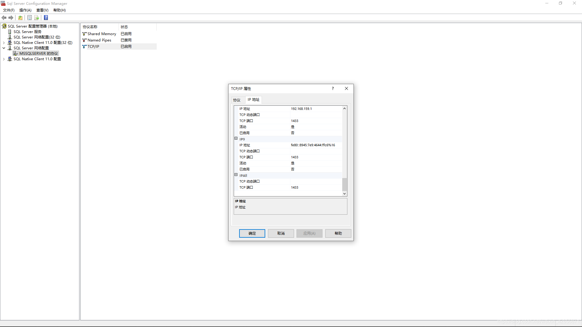This screenshot has width=582, height=327.
Task: Click the property list scroll-down arrow
Action: (x=344, y=193)
